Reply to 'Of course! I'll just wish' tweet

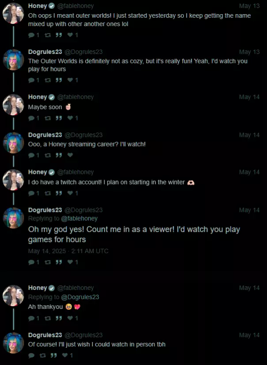coord(31,355)
